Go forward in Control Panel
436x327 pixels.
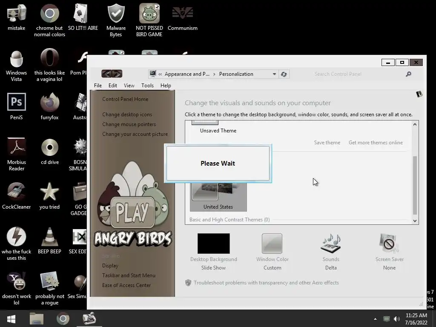[117, 74]
